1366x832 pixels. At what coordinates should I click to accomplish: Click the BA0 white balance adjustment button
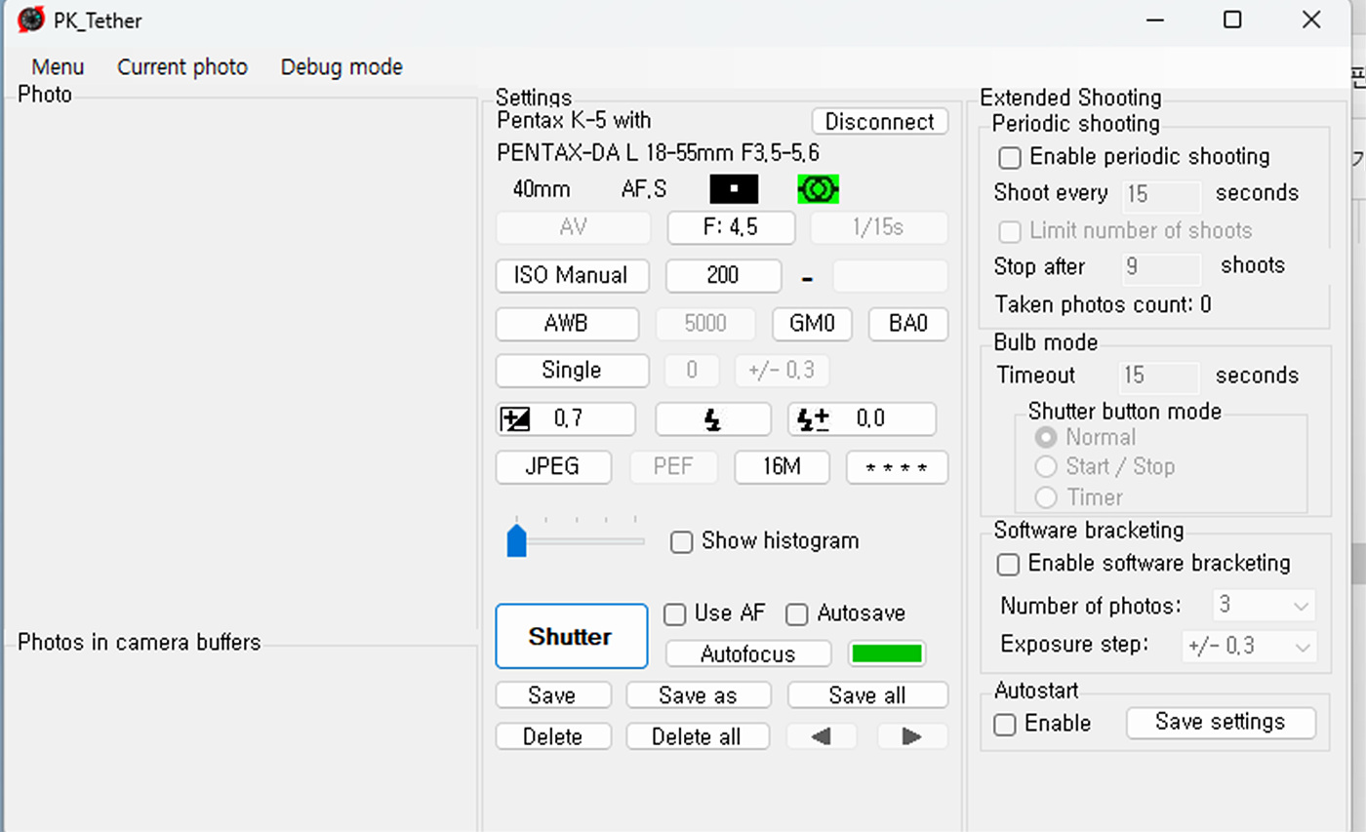[x=908, y=324]
